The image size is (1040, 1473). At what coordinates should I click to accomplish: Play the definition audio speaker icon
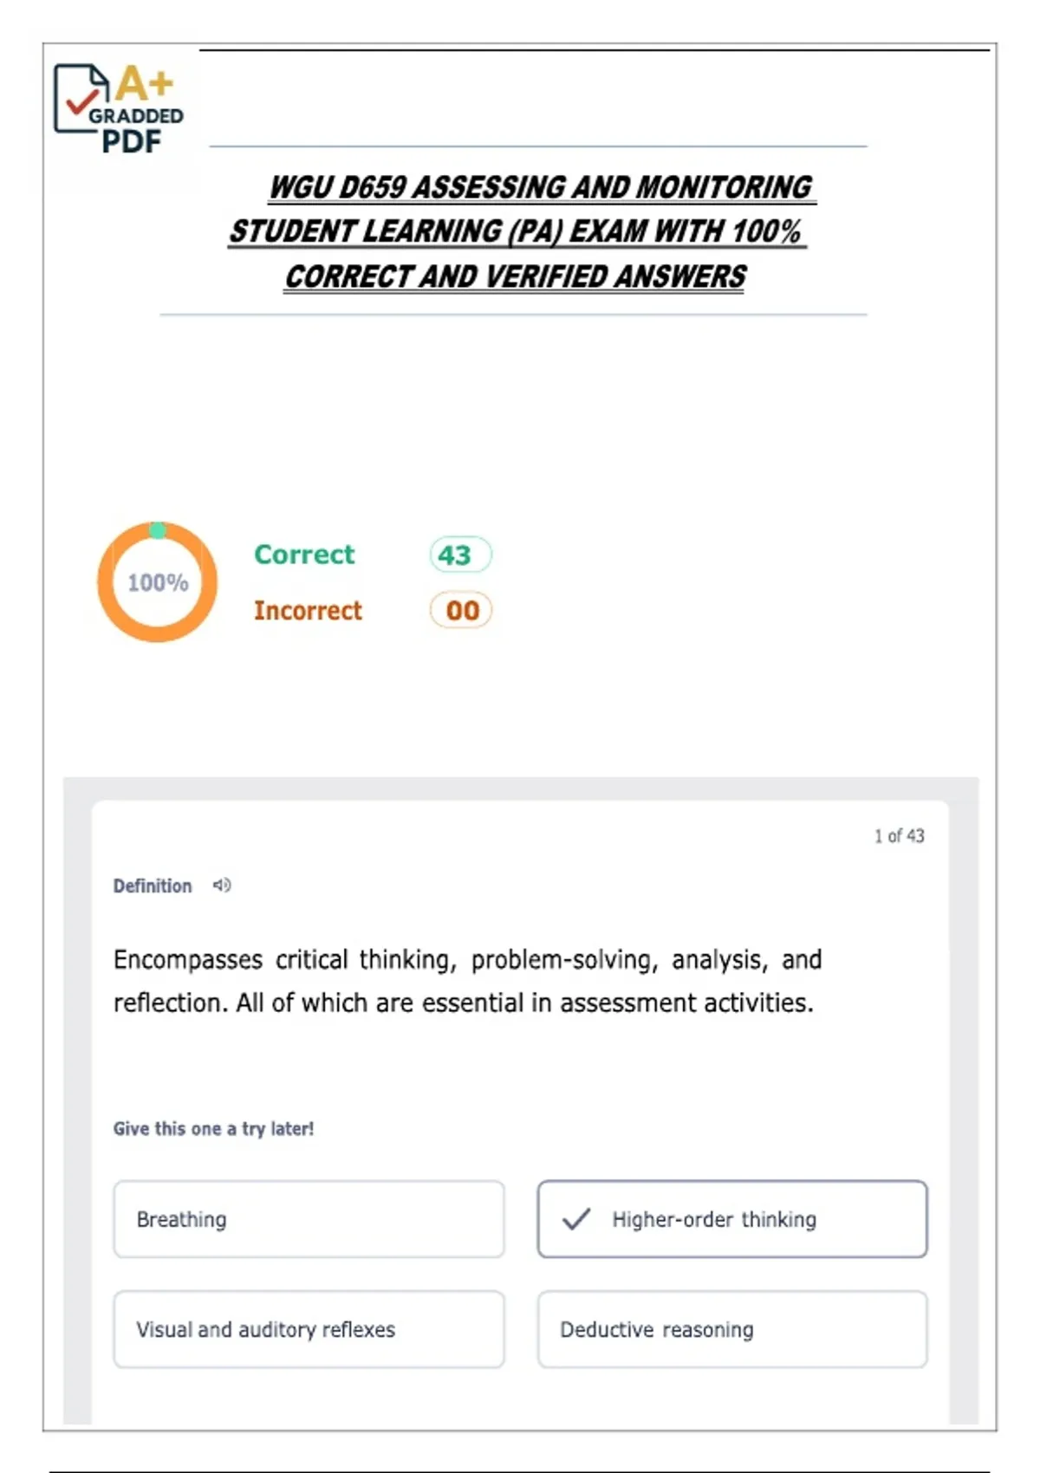(222, 885)
